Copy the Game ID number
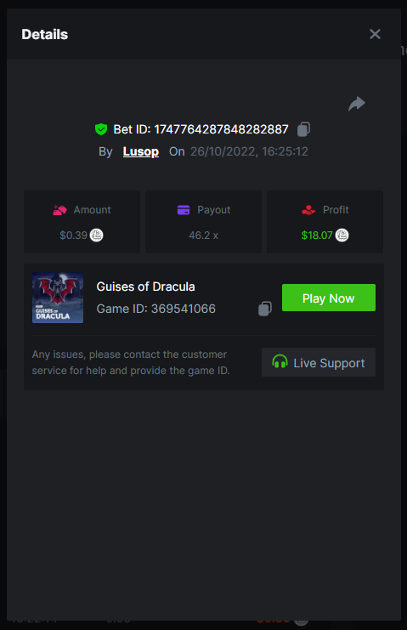 coord(265,309)
